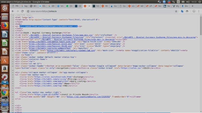Open the w2.countingdownto.com/2328352 link
Image resolution: width=202 pixels, height=113 pixels.
pos(88,97)
